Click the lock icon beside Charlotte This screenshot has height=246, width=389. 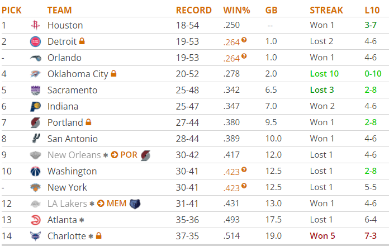pos(98,235)
